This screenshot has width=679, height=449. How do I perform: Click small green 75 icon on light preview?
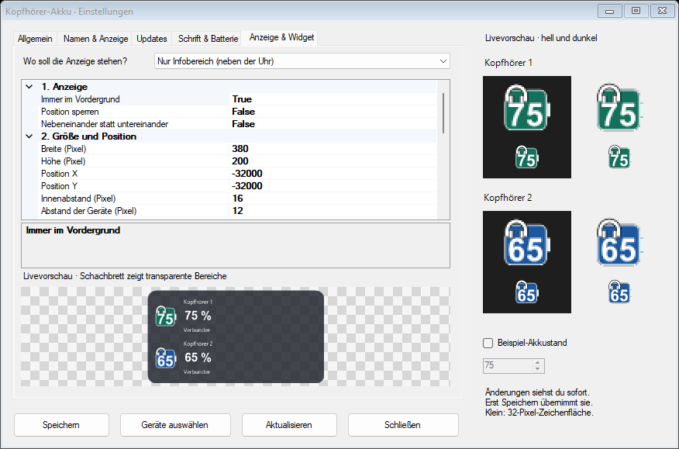(619, 157)
